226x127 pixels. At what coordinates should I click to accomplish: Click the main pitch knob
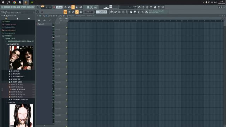coord(38,12)
